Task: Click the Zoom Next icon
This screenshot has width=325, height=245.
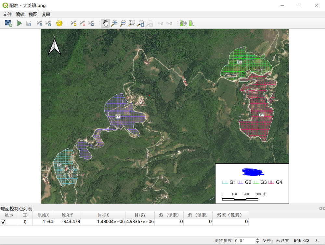Action: pos(149,23)
